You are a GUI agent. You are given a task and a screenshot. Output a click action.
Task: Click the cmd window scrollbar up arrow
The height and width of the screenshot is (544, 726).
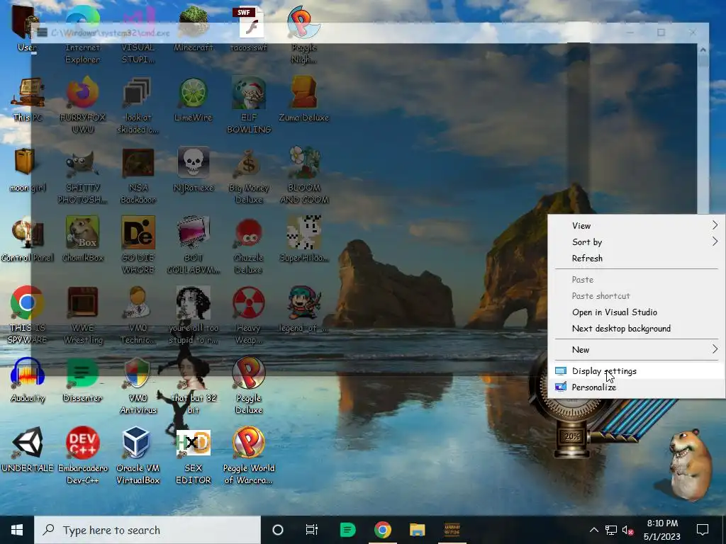[703, 50]
